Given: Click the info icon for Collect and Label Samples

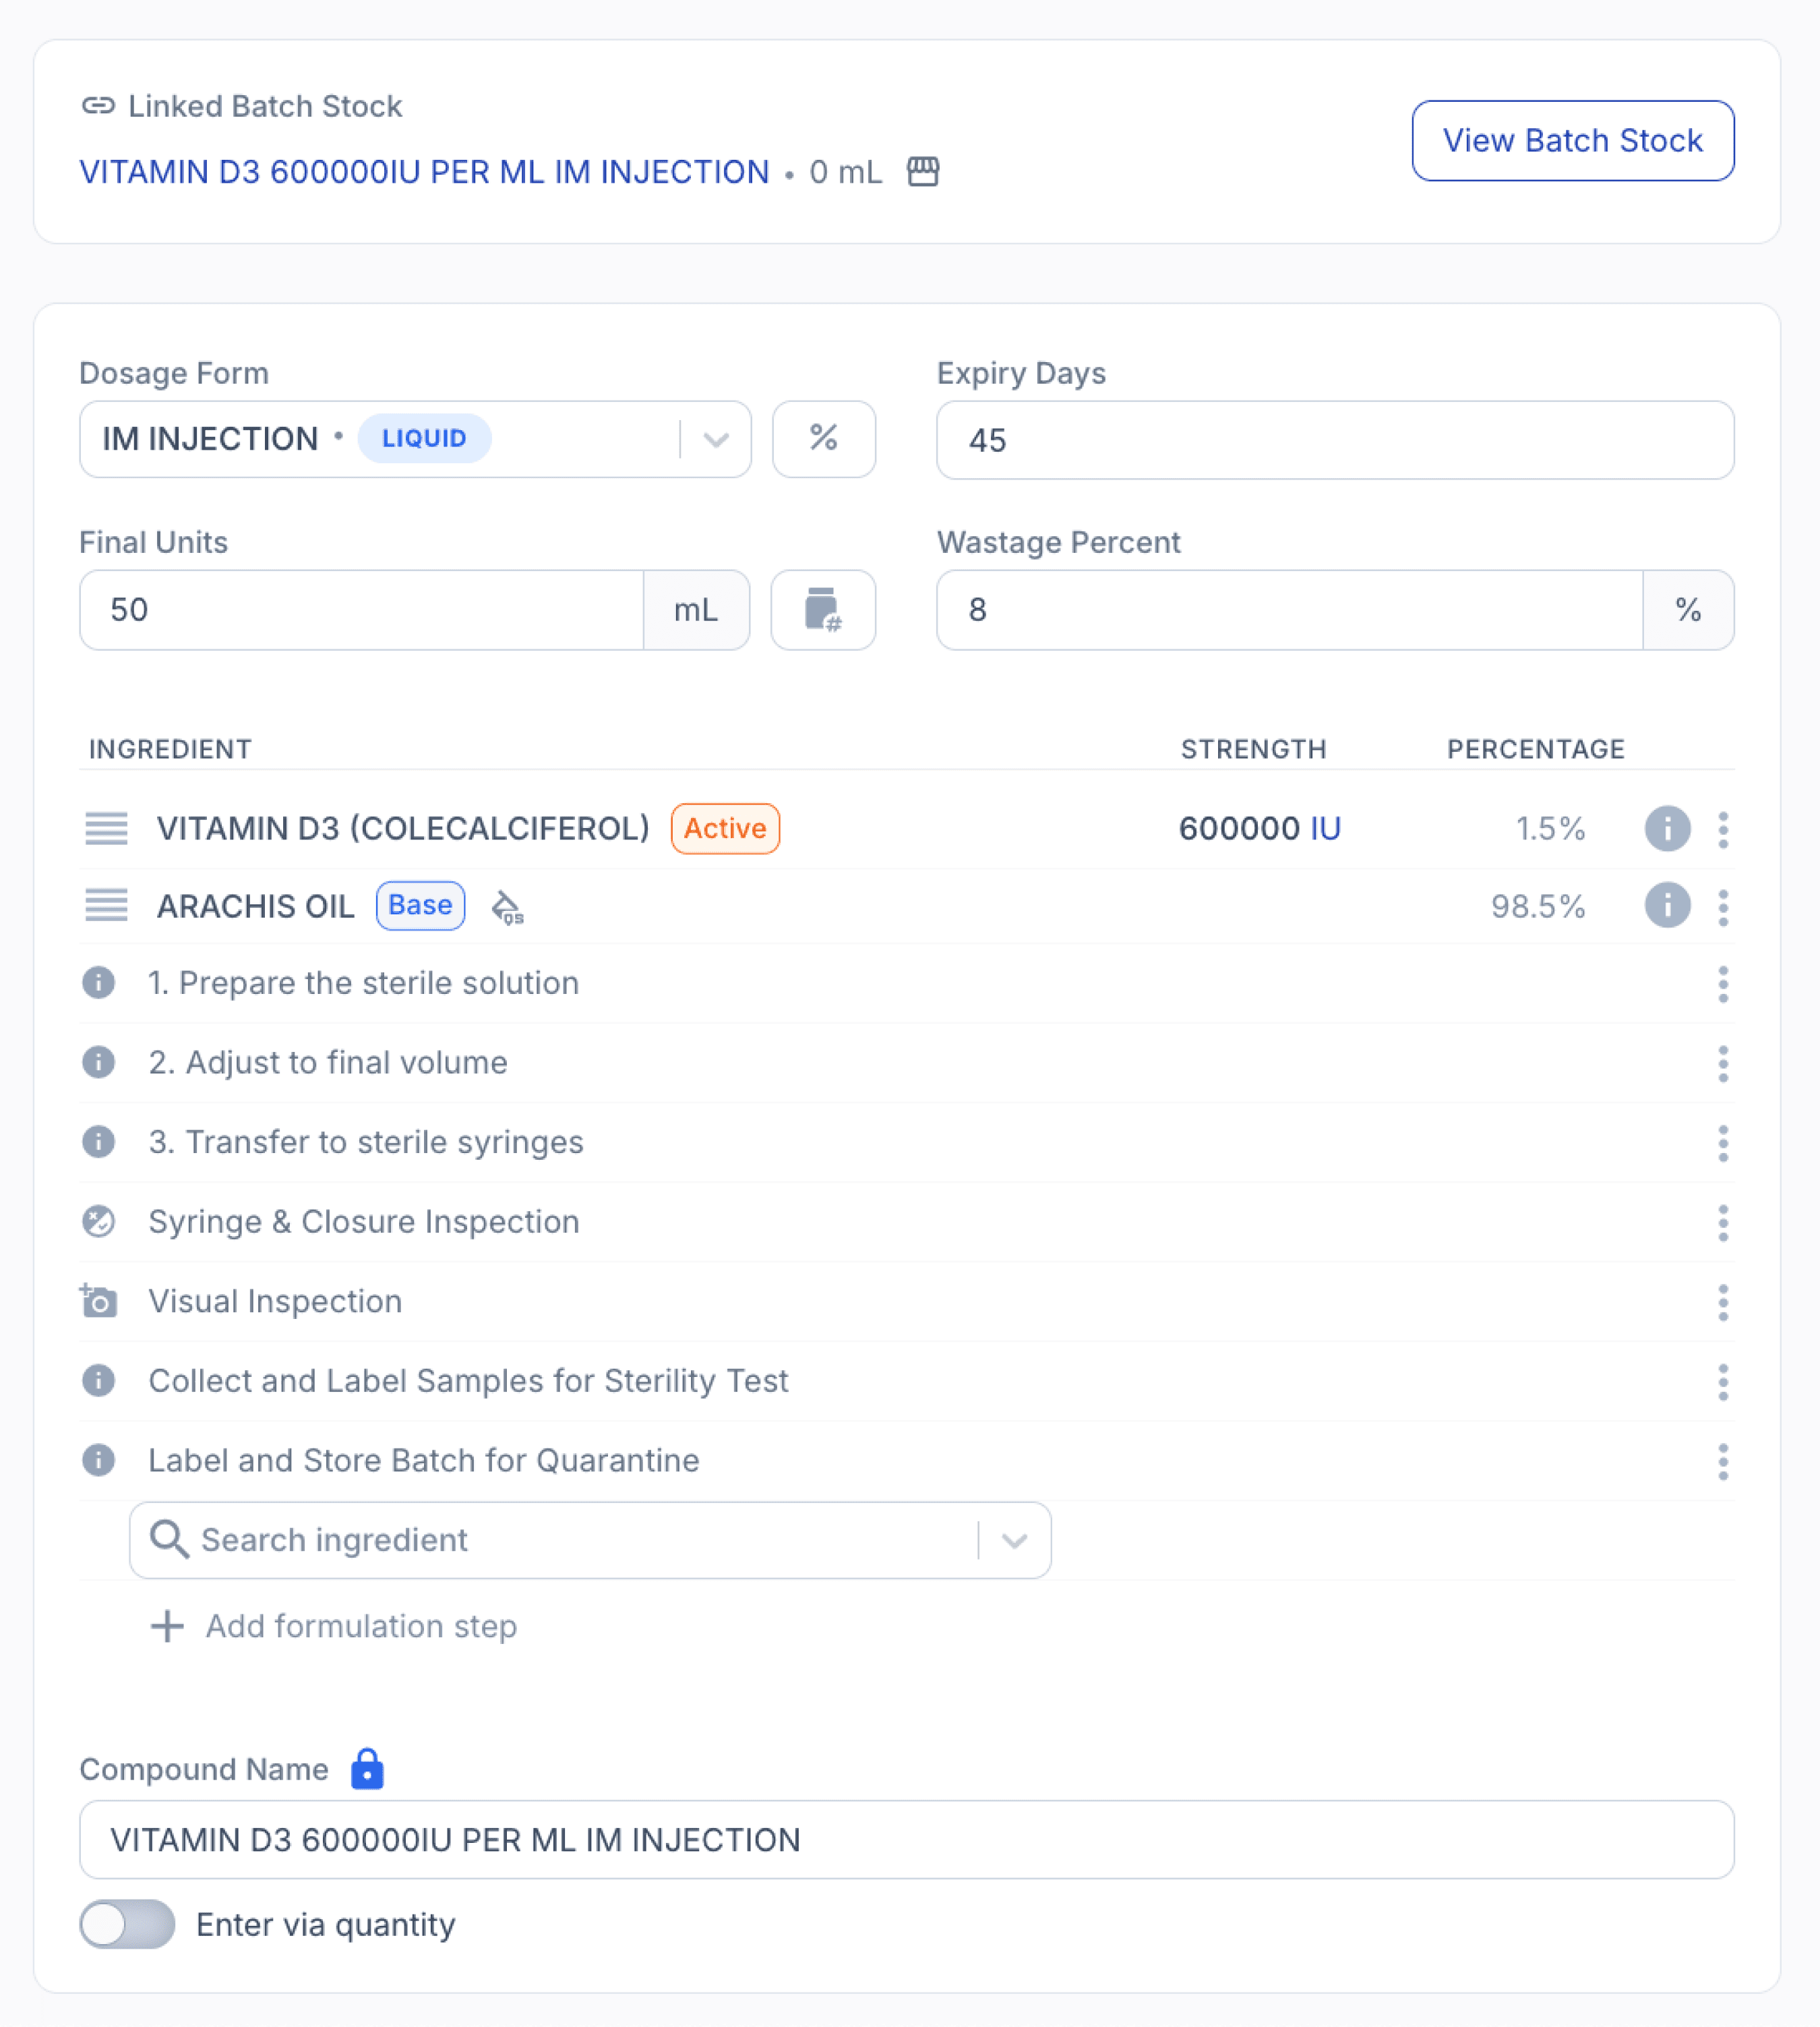Looking at the screenshot, I should pyautogui.click(x=98, y=1381).
